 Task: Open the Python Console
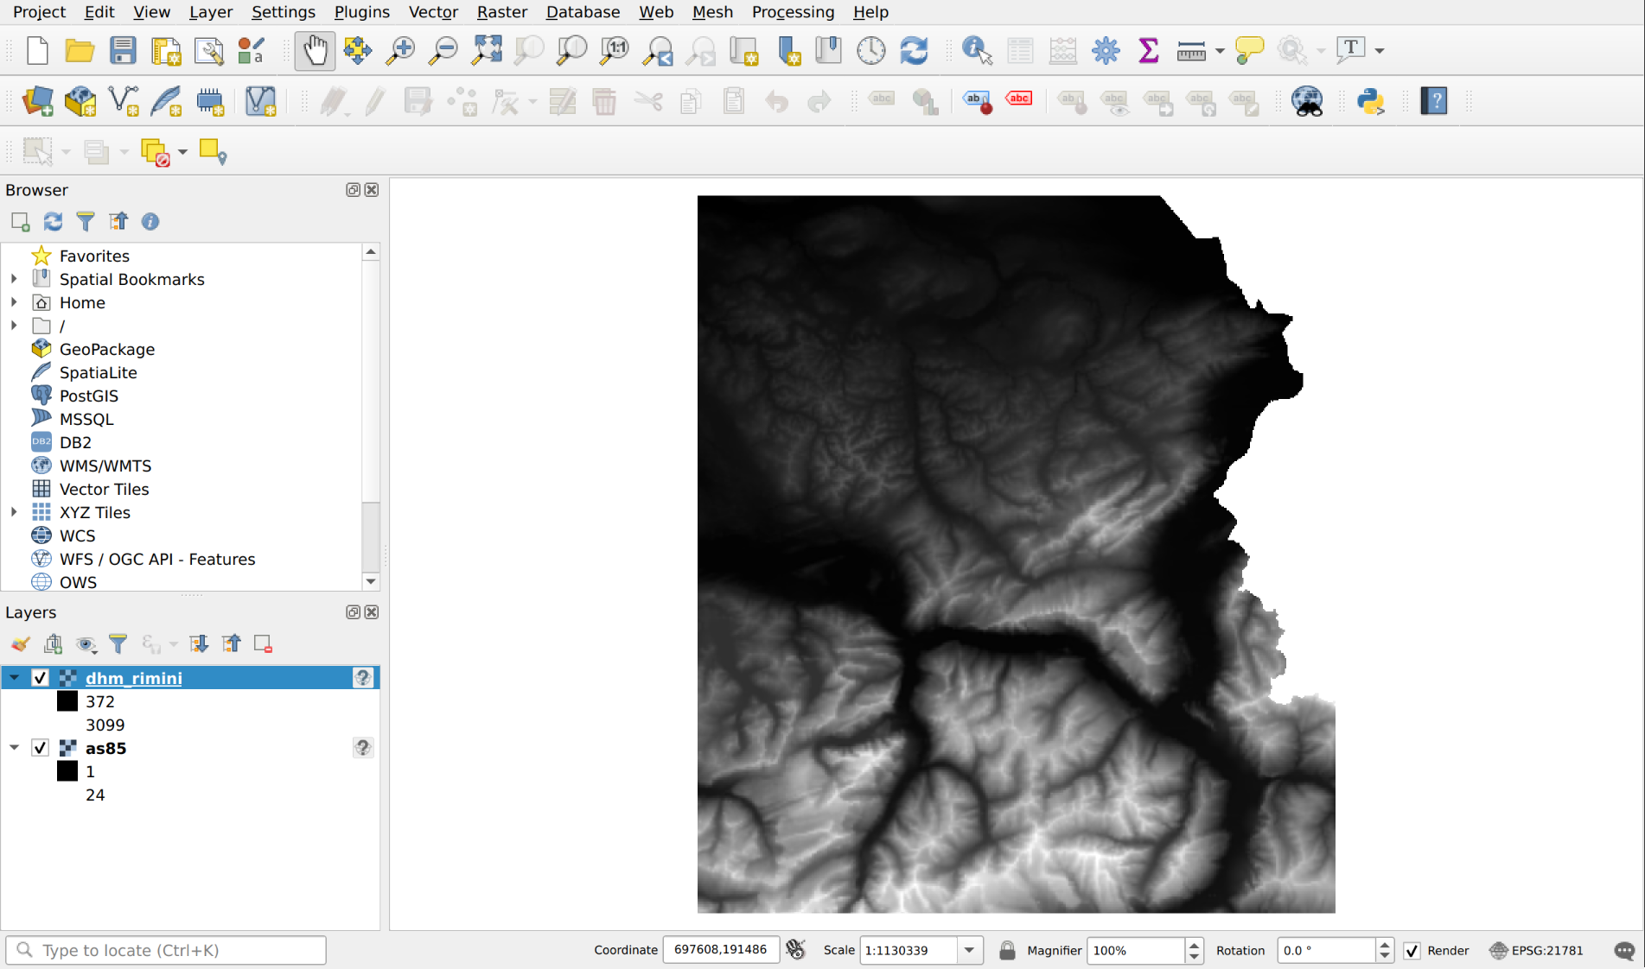pos(1370,101)
